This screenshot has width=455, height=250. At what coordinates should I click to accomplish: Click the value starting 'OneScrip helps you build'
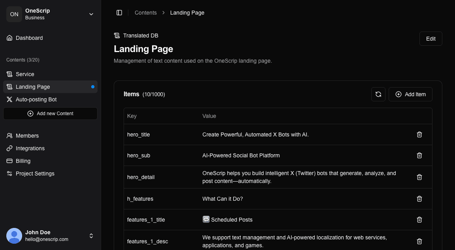pos(299,177)
